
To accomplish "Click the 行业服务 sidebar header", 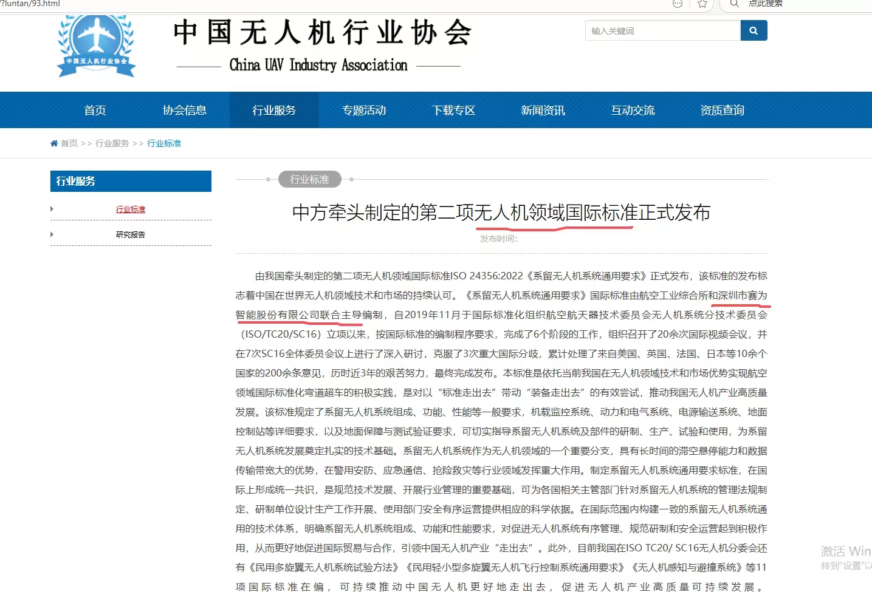I will coord(131,181).
